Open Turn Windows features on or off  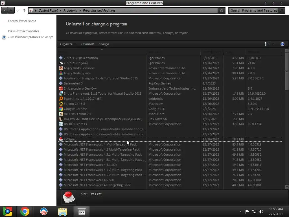tap(30, 37)
